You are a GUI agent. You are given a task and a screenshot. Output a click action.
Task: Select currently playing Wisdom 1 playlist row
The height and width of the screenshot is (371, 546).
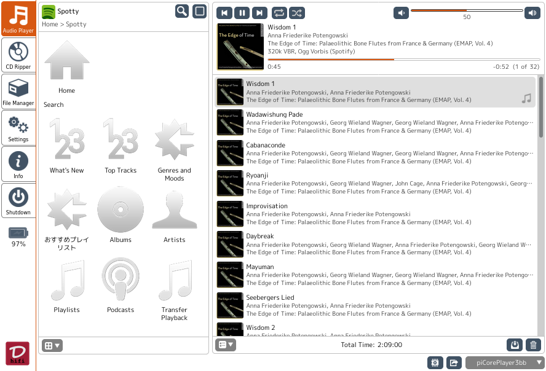click(x=375, y=92)
